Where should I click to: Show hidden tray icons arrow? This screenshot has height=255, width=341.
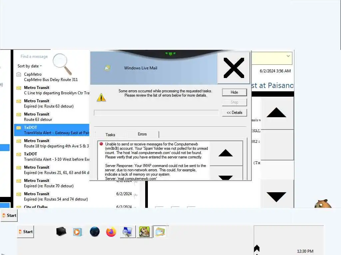pyautogui.click(x=257, y=248)
